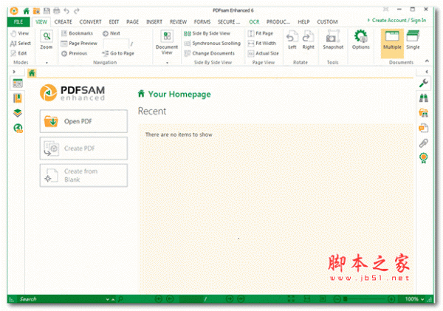Click the Open PDF button
This screenshot has width=443, height=311.
(x=83, y=121)
